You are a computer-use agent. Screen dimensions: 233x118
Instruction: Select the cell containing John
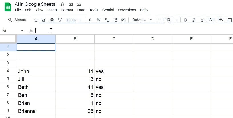click(x=36, y=71)
